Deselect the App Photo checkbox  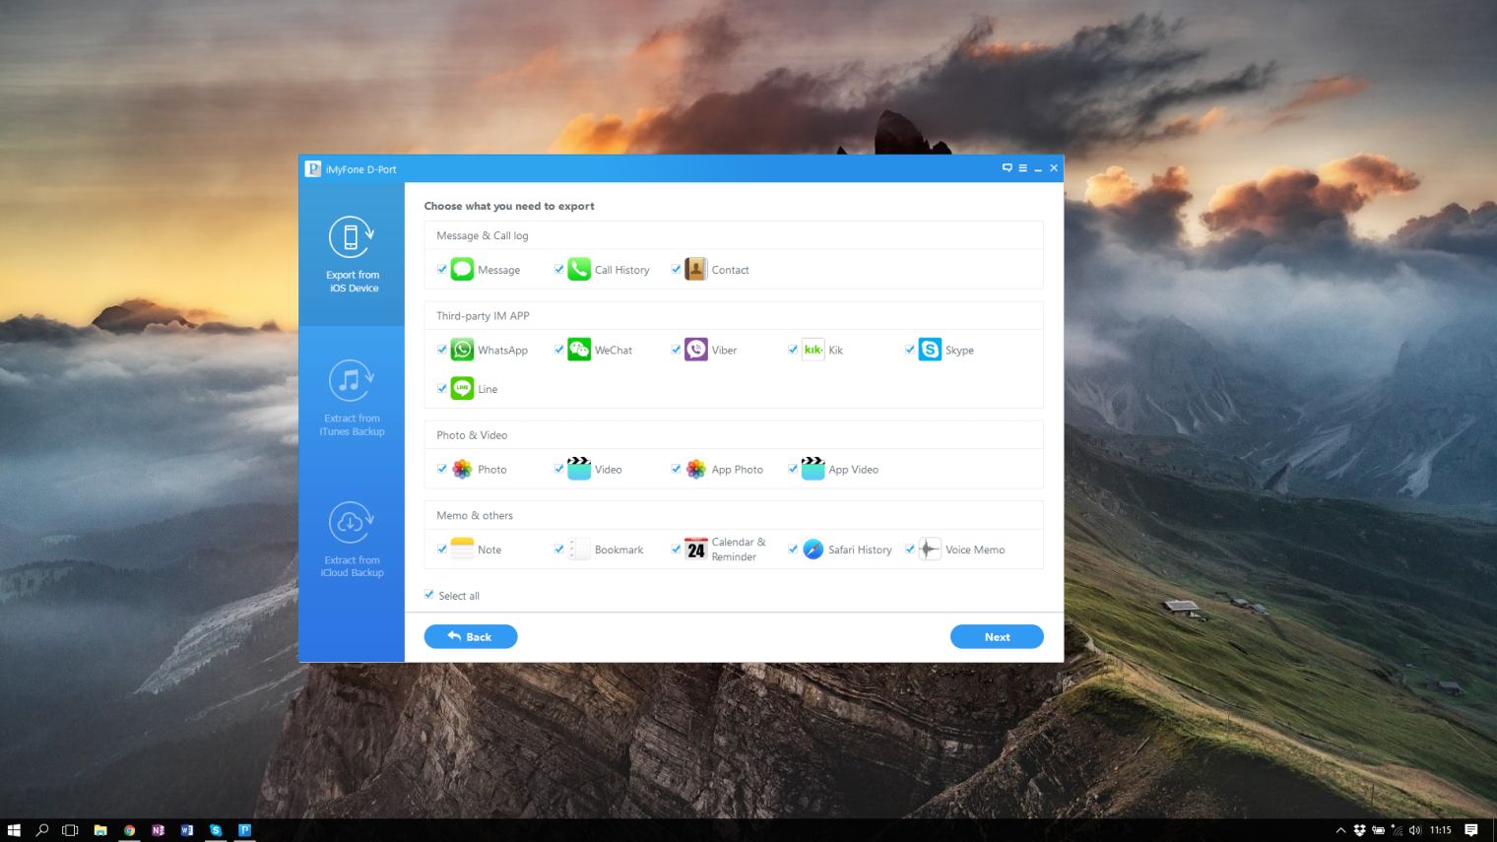coord(677,469)
